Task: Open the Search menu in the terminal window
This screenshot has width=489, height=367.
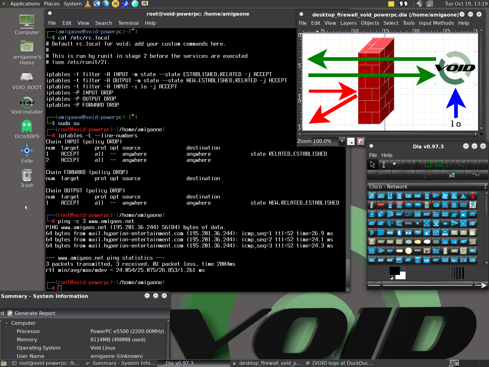Action: (104, 23)
